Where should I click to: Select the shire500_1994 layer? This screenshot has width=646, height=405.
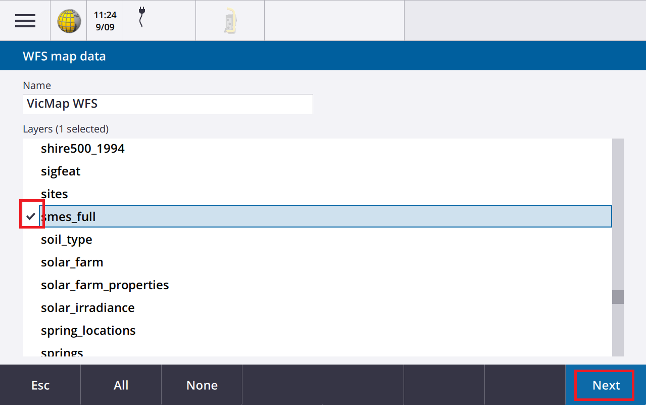[83, 149]
